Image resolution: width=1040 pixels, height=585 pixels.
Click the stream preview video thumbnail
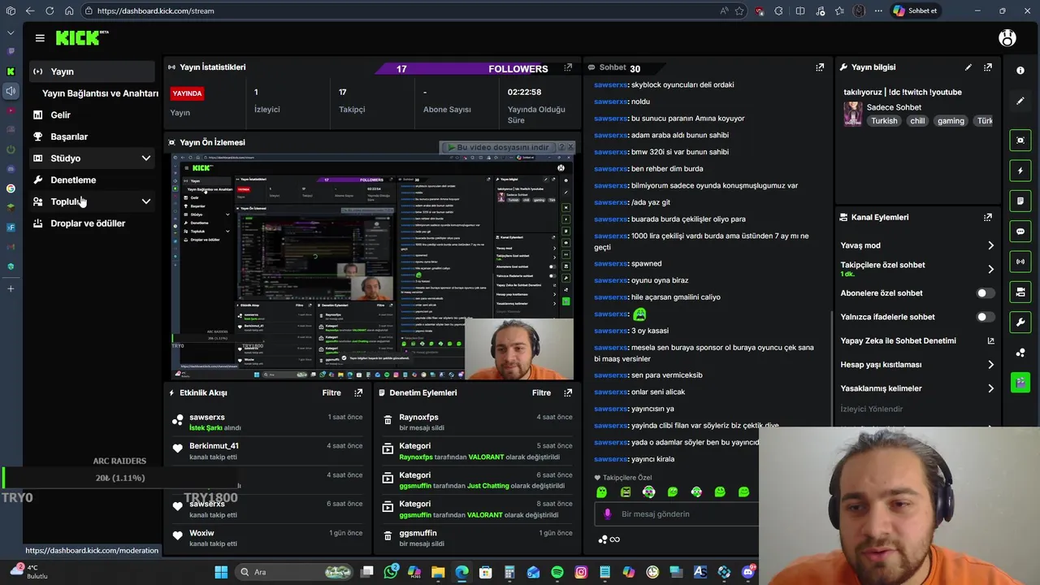click(373, 266)
